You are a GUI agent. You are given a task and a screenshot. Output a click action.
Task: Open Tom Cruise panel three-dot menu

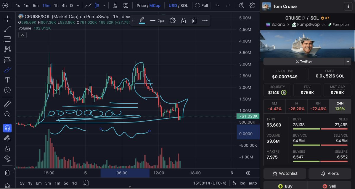(x=348, y=6)
